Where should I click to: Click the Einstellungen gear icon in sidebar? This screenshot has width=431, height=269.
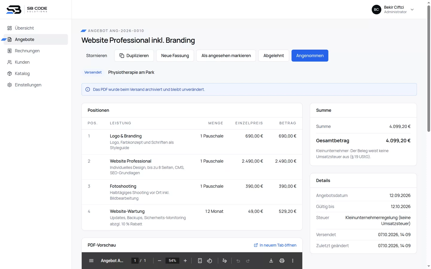10,85
